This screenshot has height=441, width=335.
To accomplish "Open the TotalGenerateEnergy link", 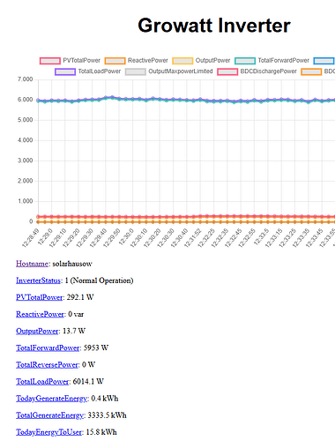I will pyautogui.click(x=50, y=415).
